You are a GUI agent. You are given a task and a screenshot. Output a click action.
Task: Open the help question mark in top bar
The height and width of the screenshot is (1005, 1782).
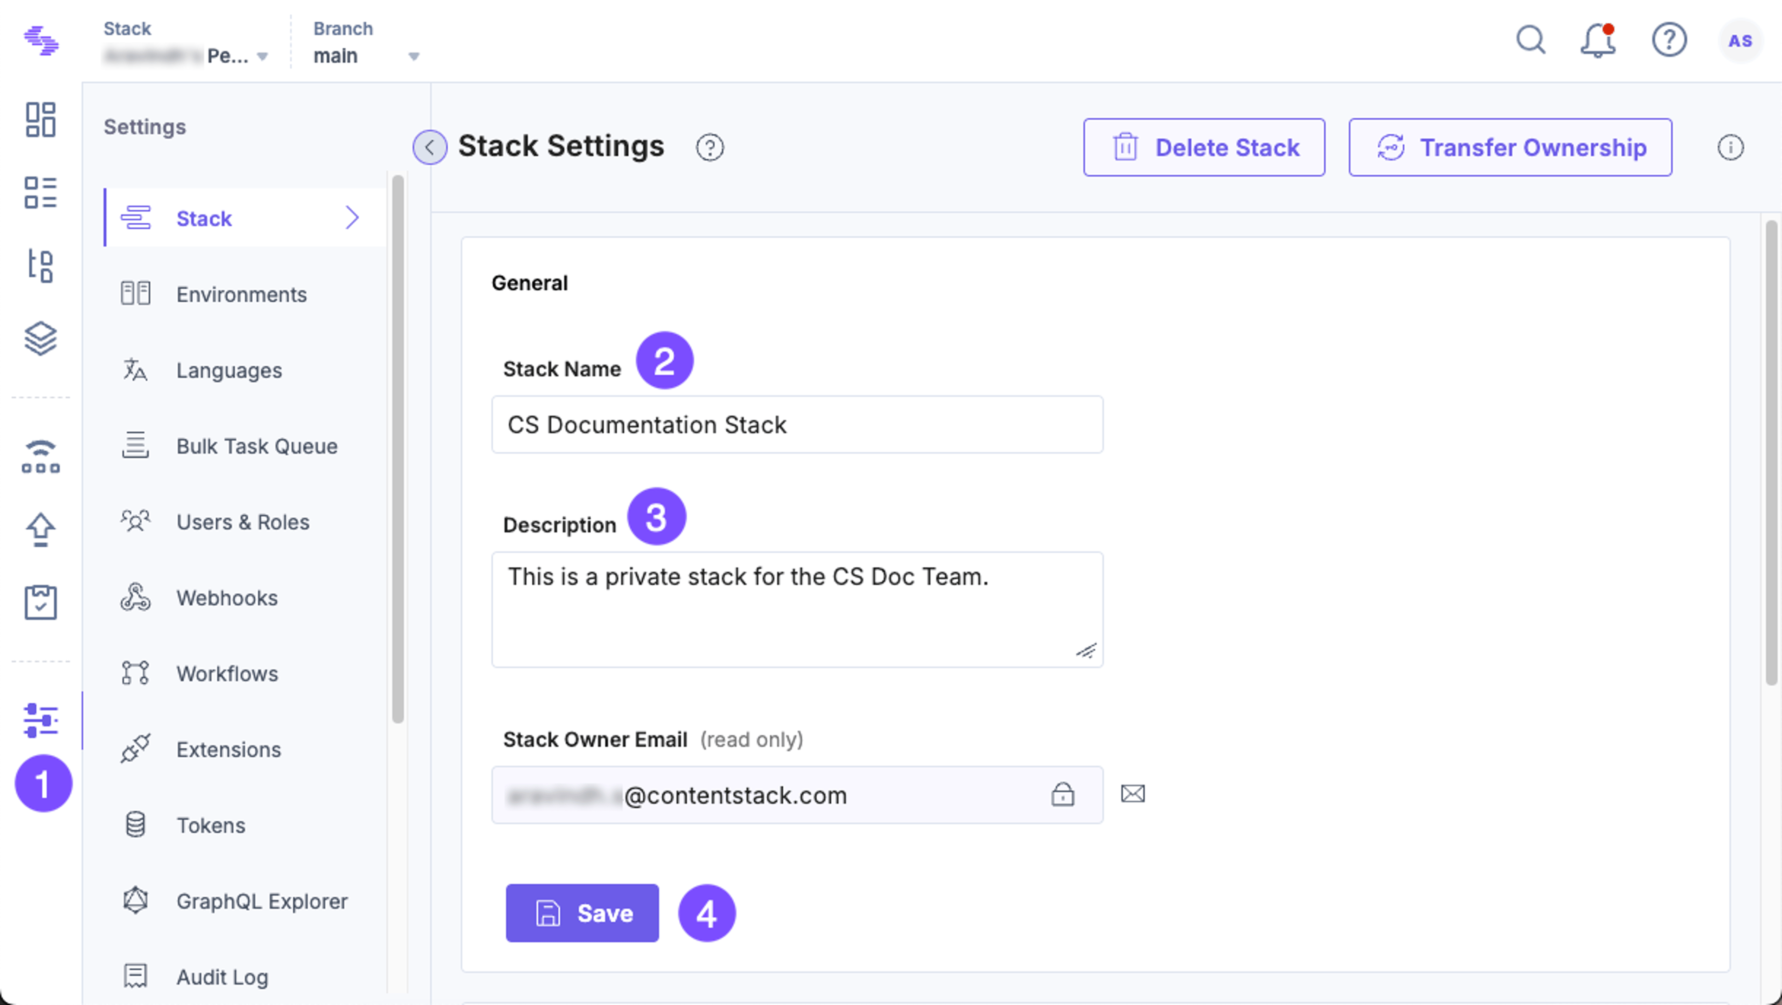pos(1669,40)
